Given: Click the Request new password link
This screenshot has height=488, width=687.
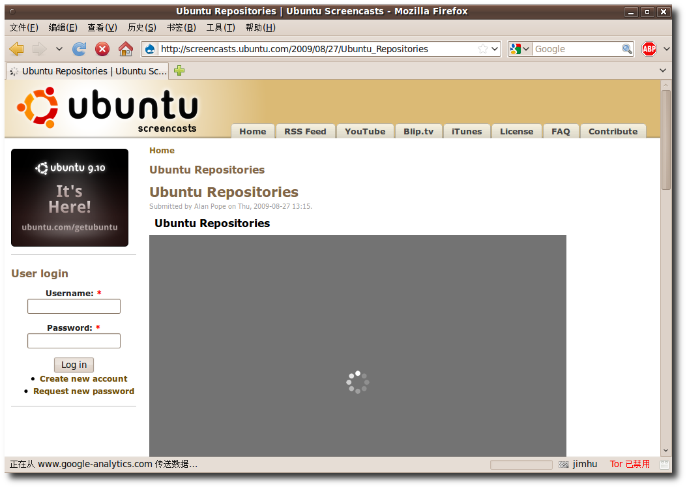Looking at the screenshot, I should (x=83, y=391).
